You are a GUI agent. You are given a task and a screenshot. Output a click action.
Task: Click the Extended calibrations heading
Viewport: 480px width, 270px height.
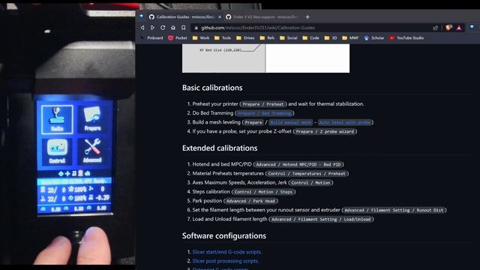coord(220,148)
